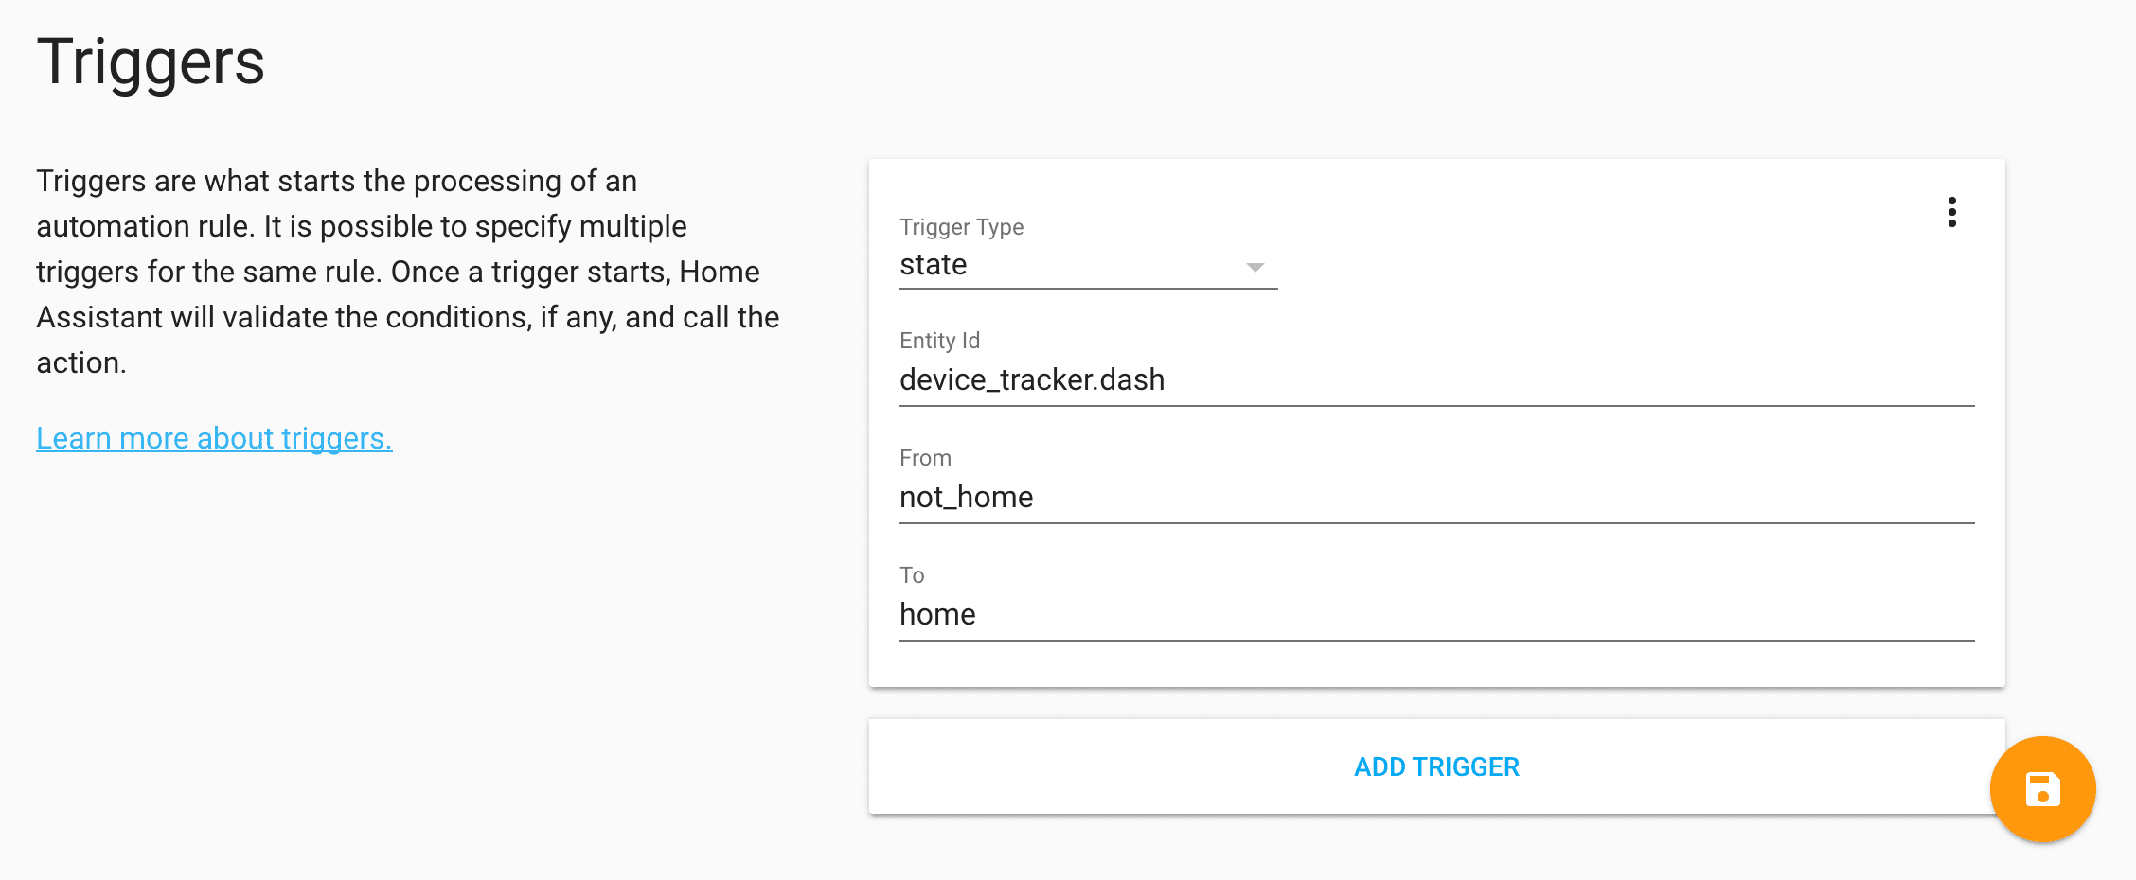This screenshot has width=2136, height=880.
Task: Click the To field label
Action: [912, 575]
